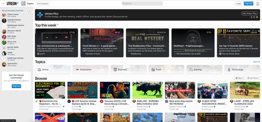The width and height of the screenshot is (262, 122).
Task: Click Alte Geschichten neu erzählt channel name
Action: point(188,54)
